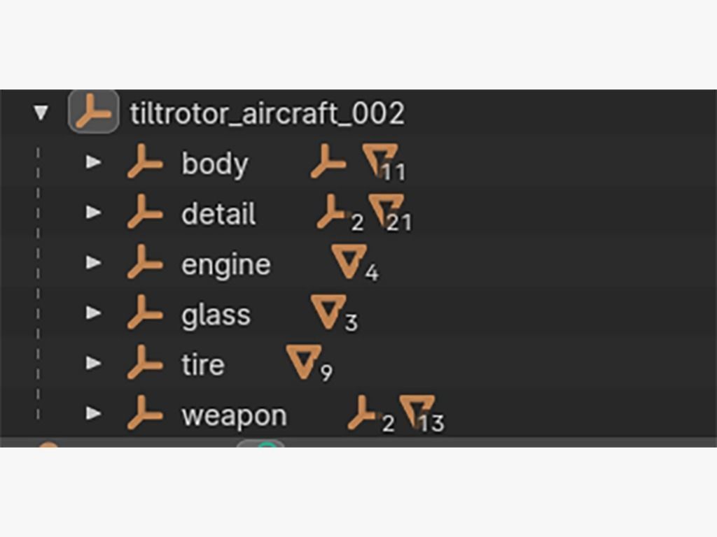Select the tiltrotor_aircraft_002 object name
Screen dimensions: 717x537
[x=267, y=113]
